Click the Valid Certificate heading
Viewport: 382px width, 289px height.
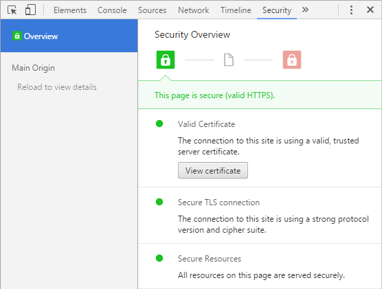[x=206, y=124]
